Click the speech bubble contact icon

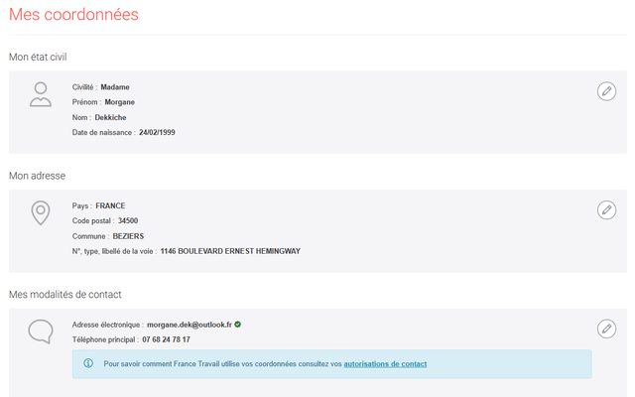pyautogui.click(x=41, y=331)
